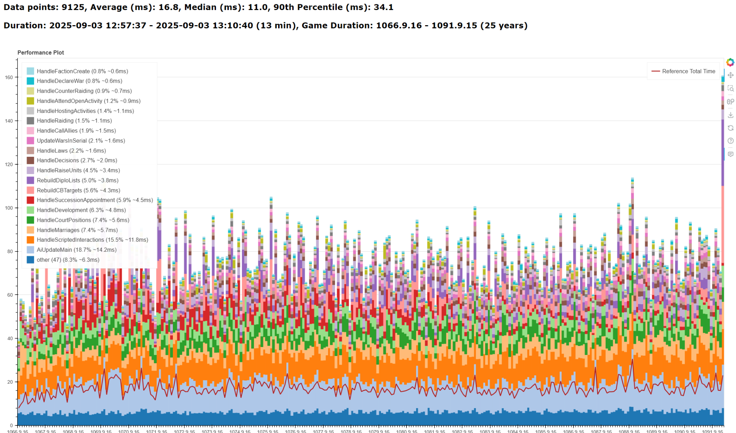
Task: Toggle the Hover tooltip tool
Action: tap(730, 154)
